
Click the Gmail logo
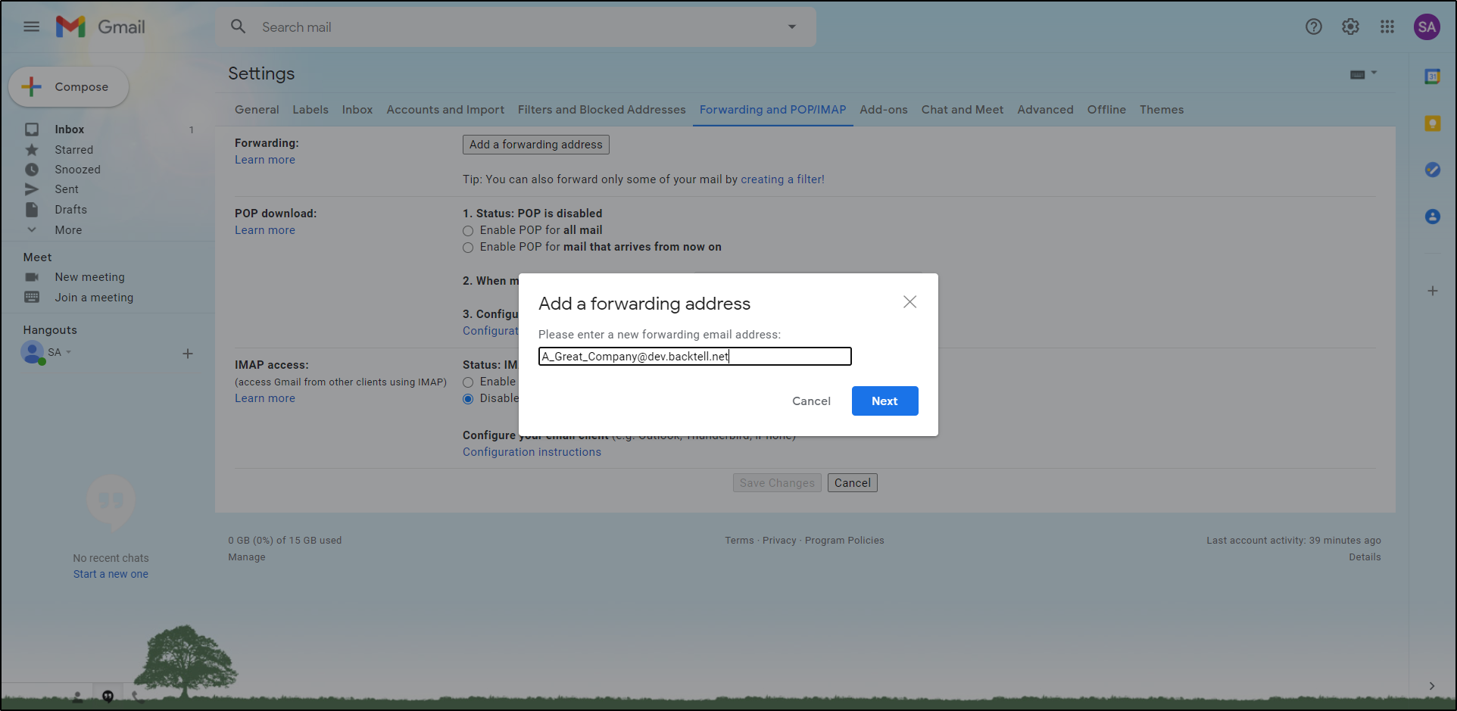[x=101, y=27]
